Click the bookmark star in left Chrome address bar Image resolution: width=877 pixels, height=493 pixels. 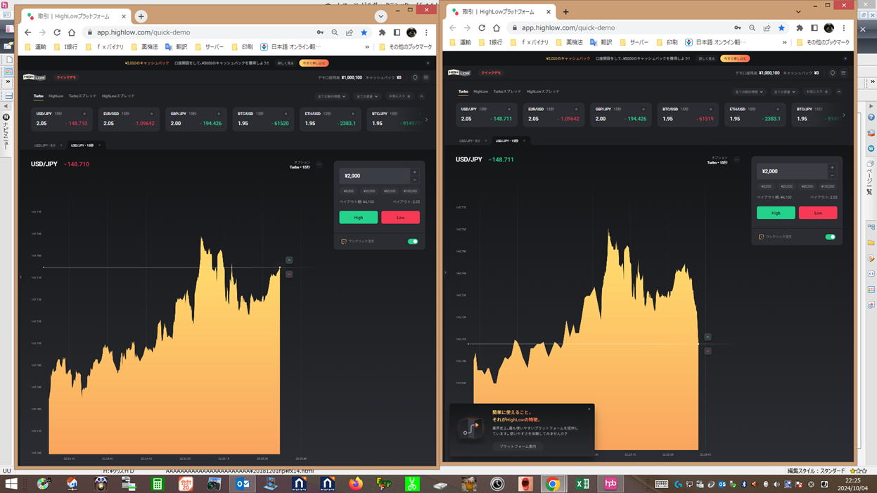pos(364,32)
